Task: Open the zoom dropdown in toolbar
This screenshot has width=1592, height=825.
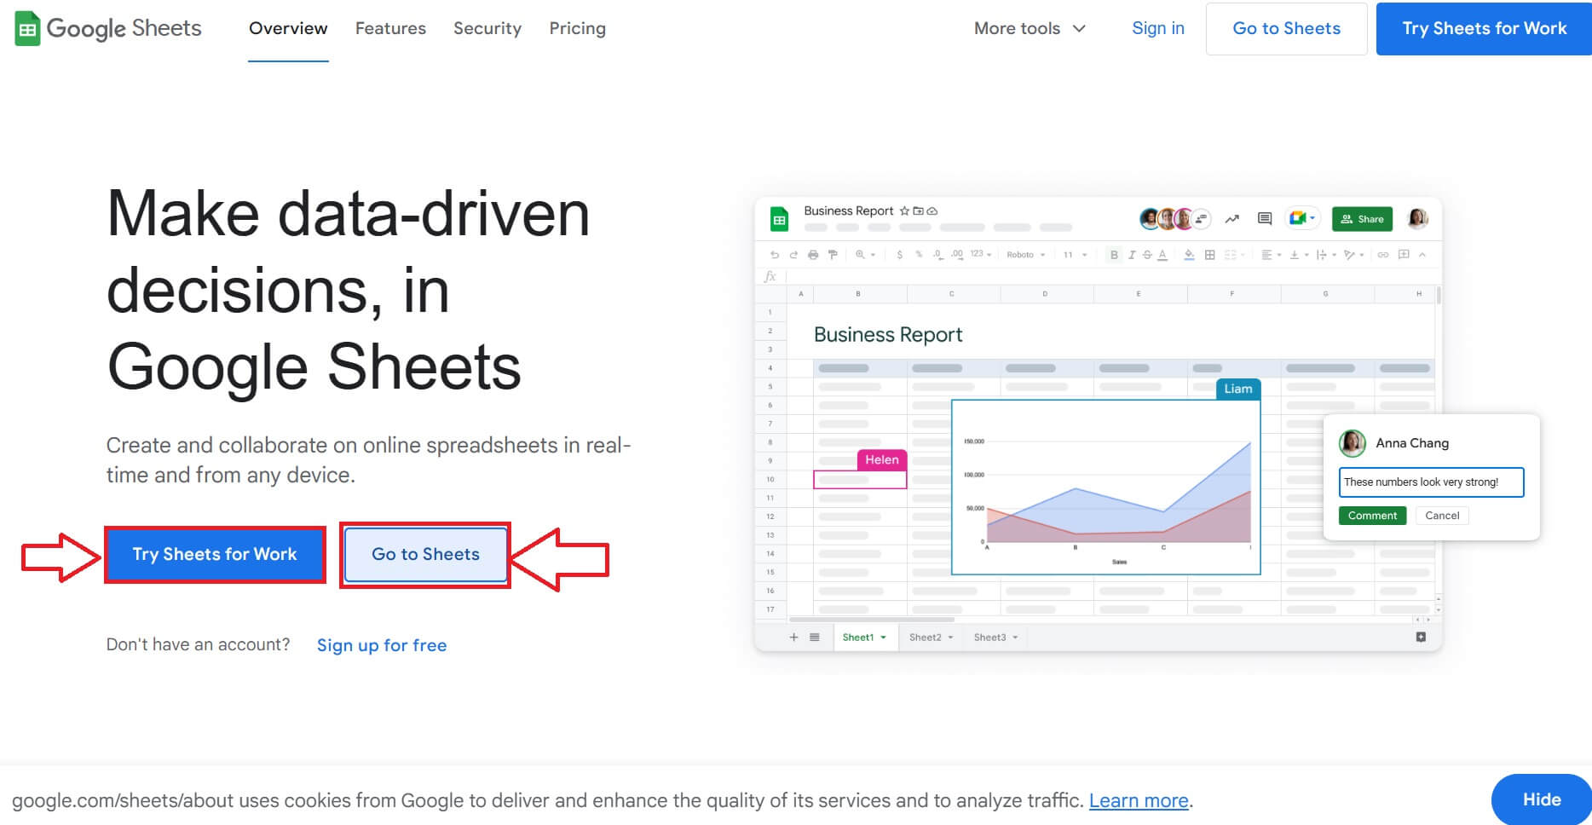Action: click(x=865, y=255)
